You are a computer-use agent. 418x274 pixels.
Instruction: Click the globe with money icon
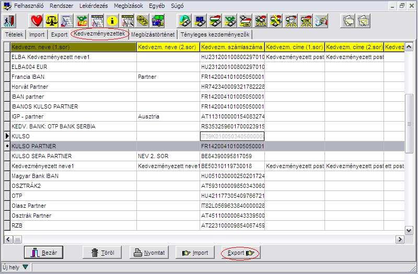point(185,21)
